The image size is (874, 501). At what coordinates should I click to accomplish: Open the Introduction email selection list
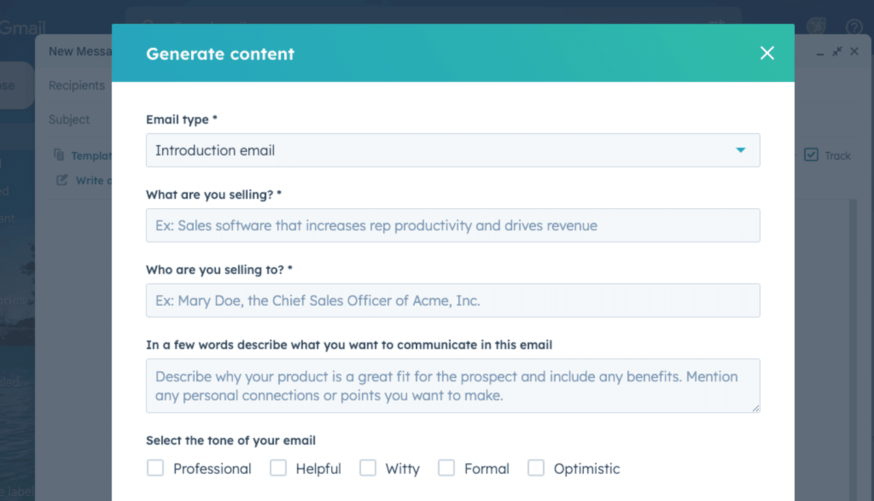(453, 150)
